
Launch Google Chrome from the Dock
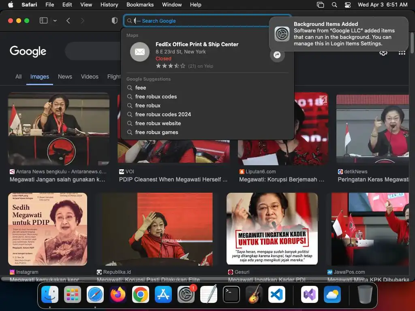(141, 294)
